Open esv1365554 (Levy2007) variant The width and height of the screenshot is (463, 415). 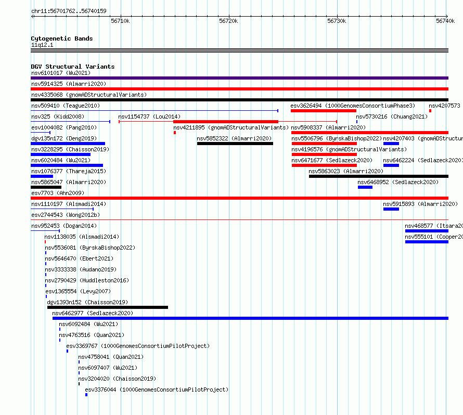(78, 291)
